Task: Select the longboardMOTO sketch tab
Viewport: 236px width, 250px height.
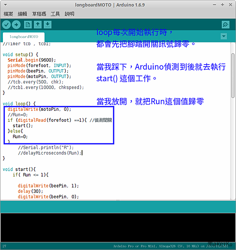Action: pyautogui.click(x=24, y=37)
